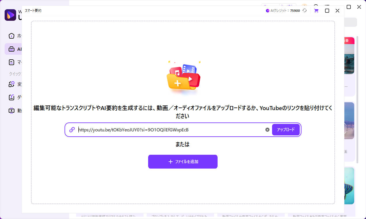Viewport: 366px width, 219px height.
Task: Select the Converter quick tool icon
Action: pos(12,84)
